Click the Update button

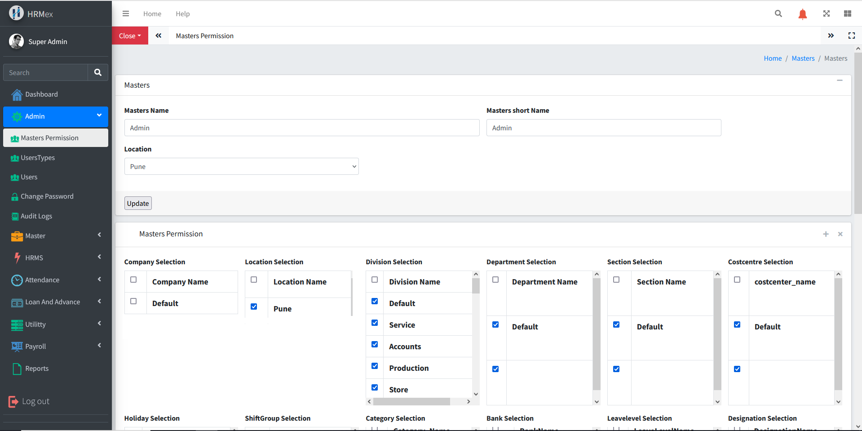click(x=138, y=203)
